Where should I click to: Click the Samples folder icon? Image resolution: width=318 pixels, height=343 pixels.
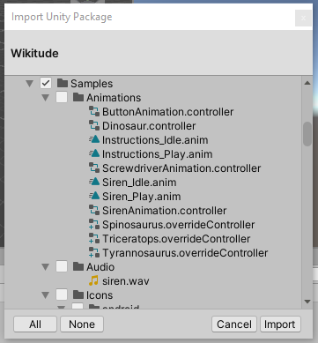click(x=63, y=84)
